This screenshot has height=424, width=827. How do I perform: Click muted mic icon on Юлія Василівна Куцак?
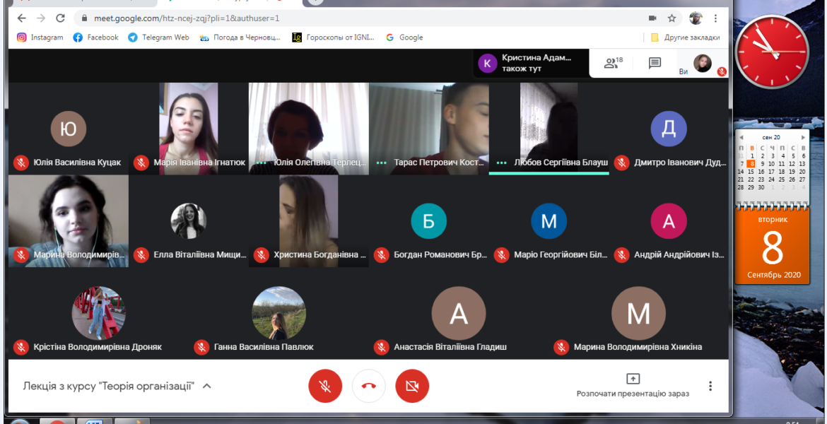coord(21,163)
